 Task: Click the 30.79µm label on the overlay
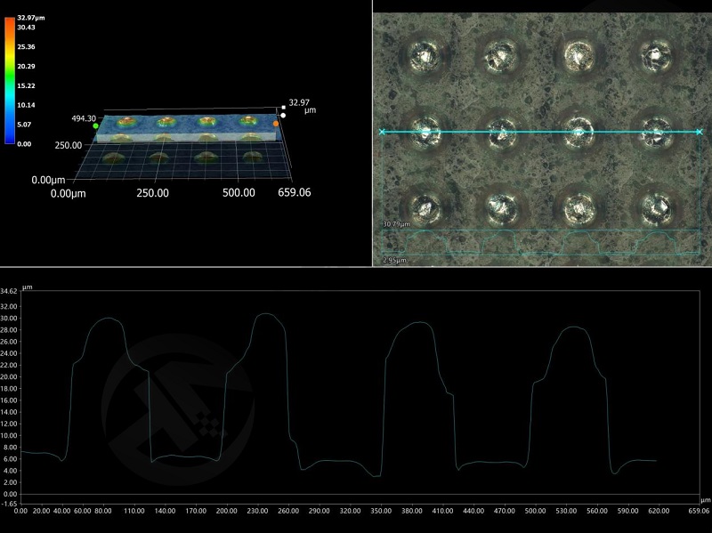coord(393,223)
